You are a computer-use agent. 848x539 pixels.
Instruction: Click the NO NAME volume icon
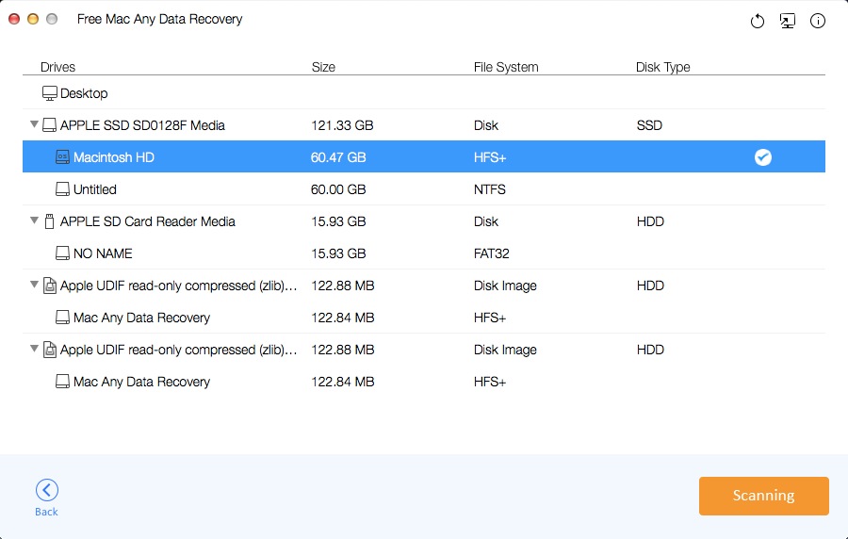tap(62, 253)
